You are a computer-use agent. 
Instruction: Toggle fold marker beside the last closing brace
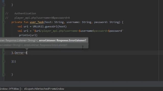click(x=4, y=74)
